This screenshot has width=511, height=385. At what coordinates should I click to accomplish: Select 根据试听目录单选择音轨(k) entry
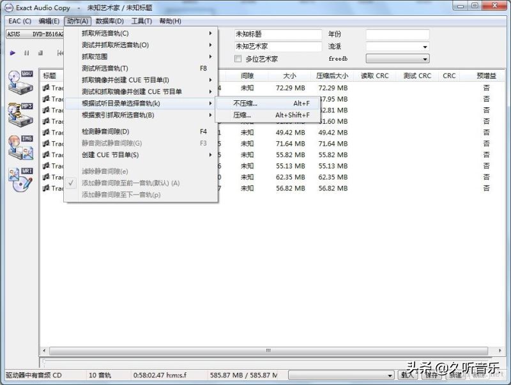click(x=141, y=103)
